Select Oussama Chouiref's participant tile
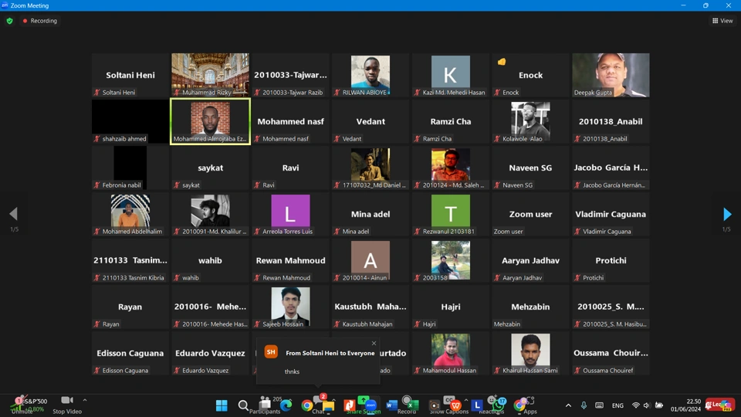This screenshot has width=741, height=417. coord(611,353)
